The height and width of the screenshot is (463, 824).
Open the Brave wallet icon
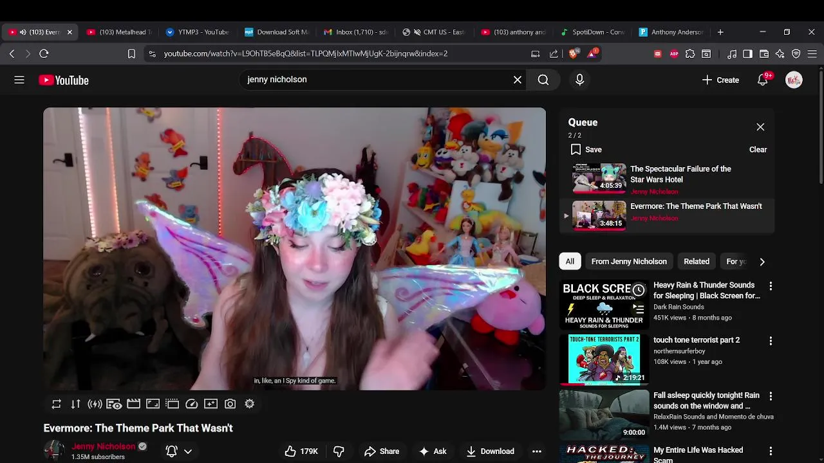coord(764,54)
